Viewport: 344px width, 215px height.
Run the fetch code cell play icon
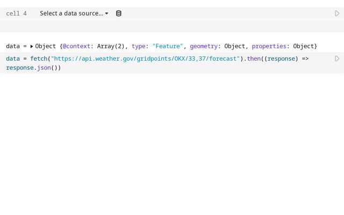tap(337, 59)
